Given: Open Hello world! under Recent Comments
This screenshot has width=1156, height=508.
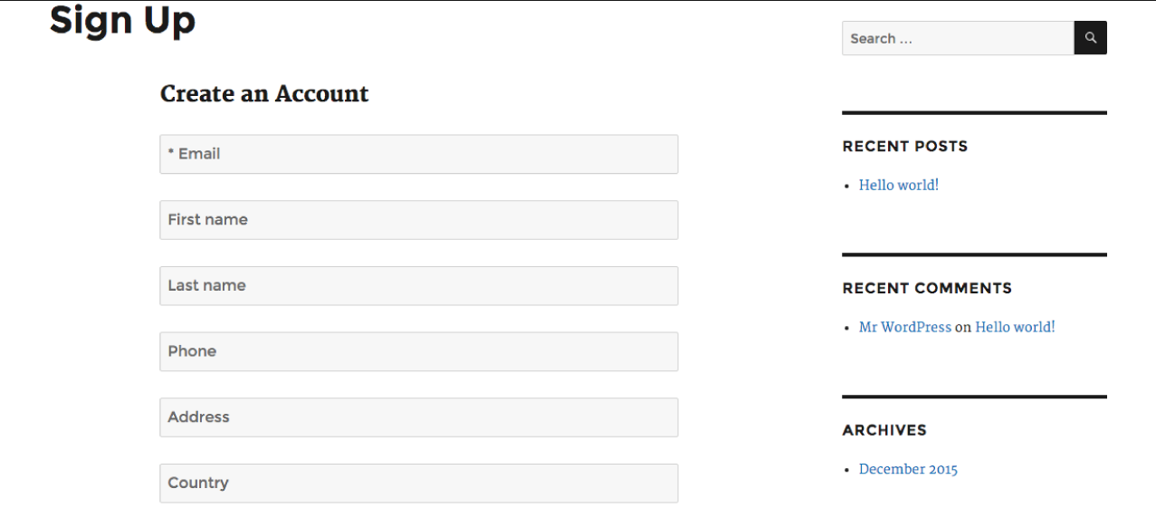Looking at the screenshot, I should (1015, 327).
